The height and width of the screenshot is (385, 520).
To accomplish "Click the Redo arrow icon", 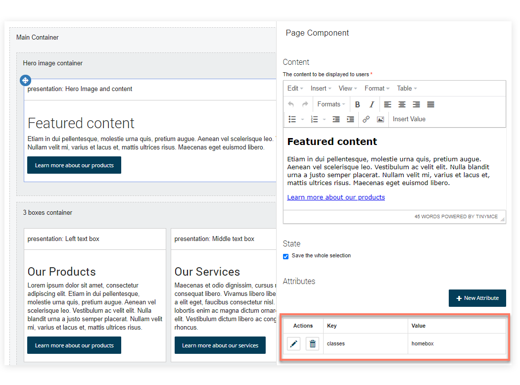I will (x=305, y=104).
